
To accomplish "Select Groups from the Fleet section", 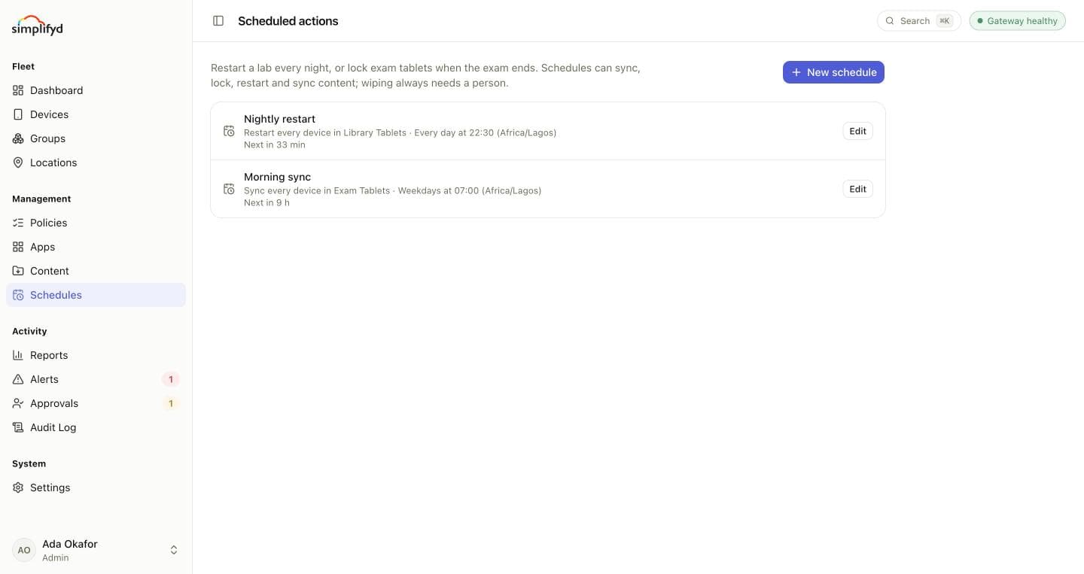I will pyautogui.click(x=96, y=138).
